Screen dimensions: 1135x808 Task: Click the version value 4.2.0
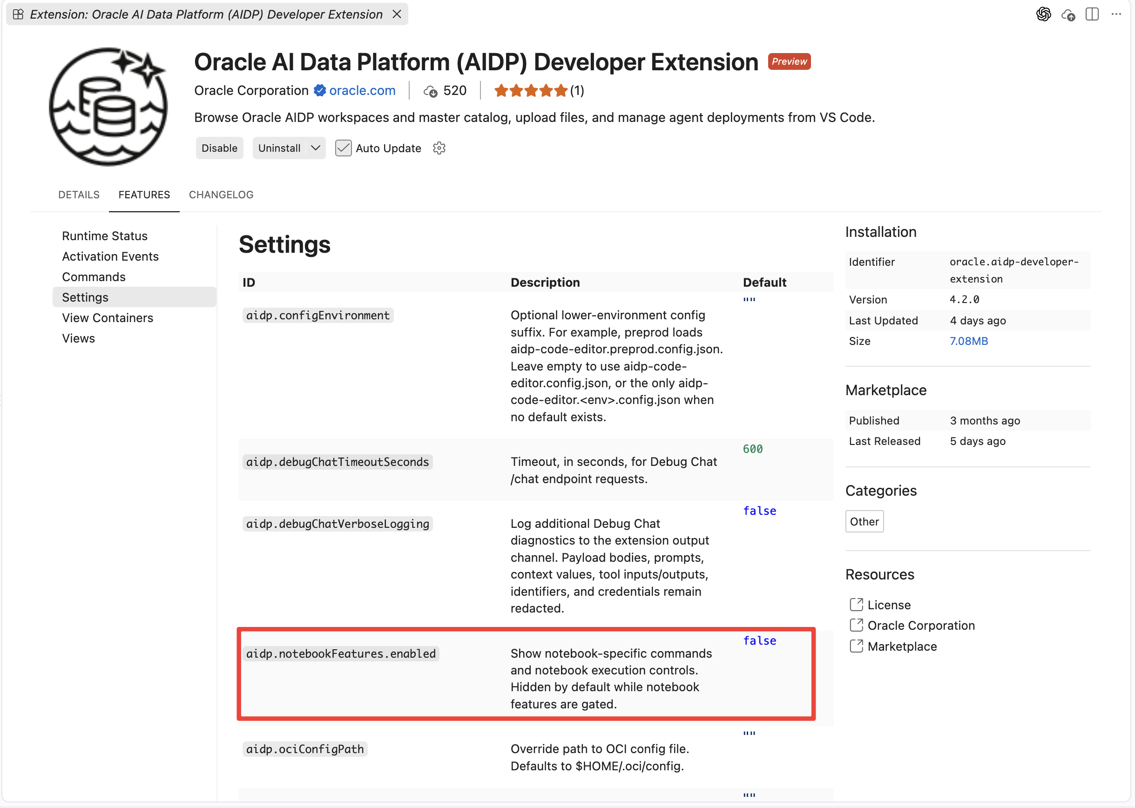[964, 299]
